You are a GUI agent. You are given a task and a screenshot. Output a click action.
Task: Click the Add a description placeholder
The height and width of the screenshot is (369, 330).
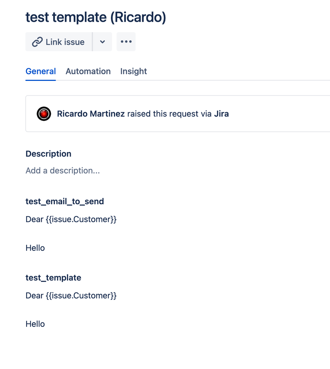63,170
